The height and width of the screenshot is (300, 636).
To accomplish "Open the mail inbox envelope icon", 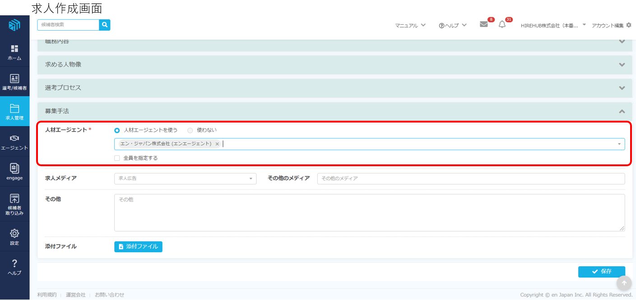I will 484,25.
